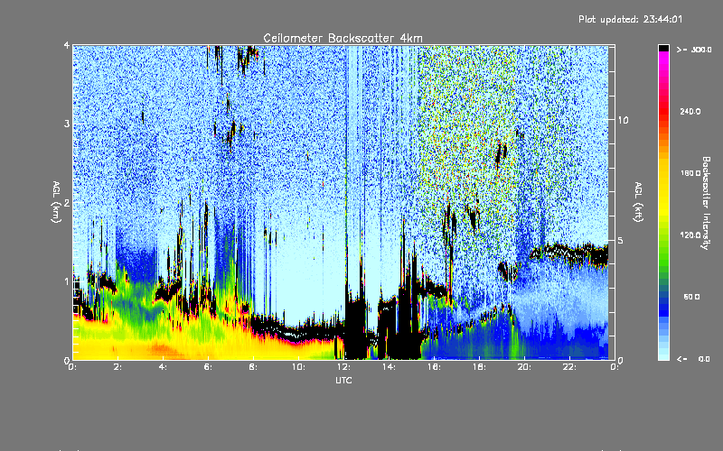Image resolution: width=723 pixels, height=451 pixels.
Task: Click the '10:' hour tick on UTC axis
Action: click(x=298, y=367)
